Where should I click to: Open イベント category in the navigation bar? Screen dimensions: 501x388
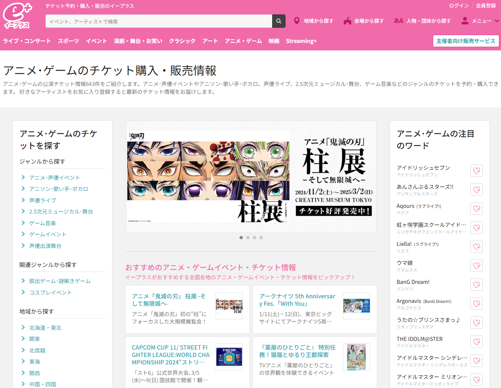tap(96, 41)
